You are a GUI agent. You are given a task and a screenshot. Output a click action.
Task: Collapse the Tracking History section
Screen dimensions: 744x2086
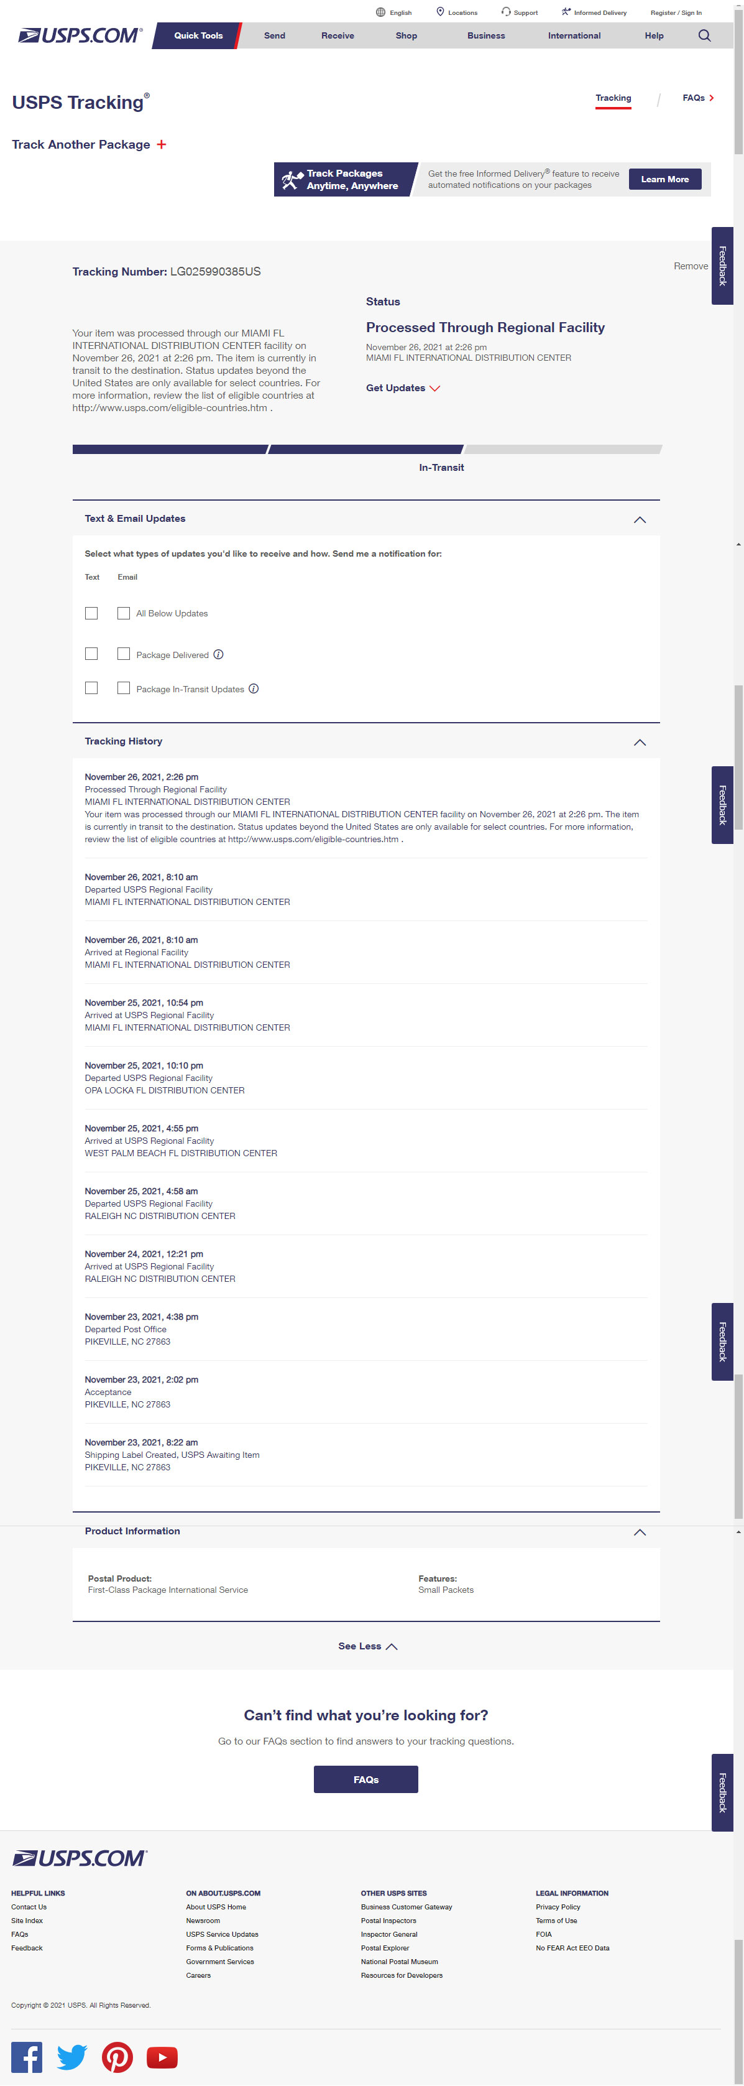point(639,742)
